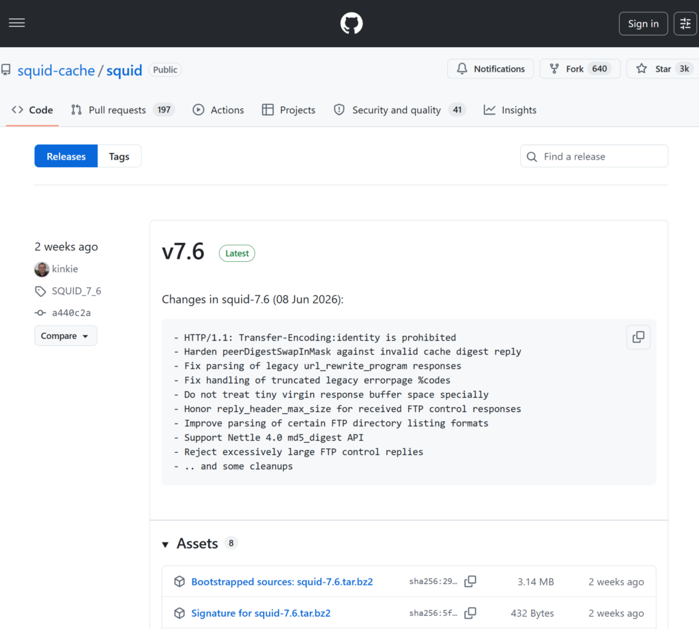This screenshot has height=629, width=699.
Task: Click the Assets count badge 8
Action: [x=231, y=543]
